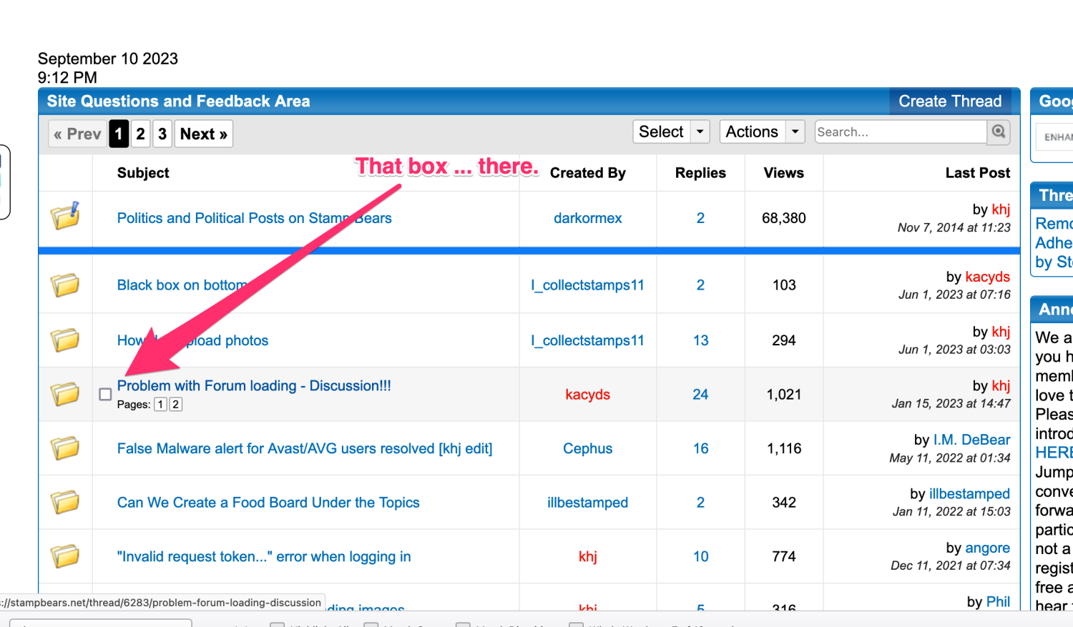
Task: Click folder icon beside False Malware alert thread
Action: (x=65, y=448)
